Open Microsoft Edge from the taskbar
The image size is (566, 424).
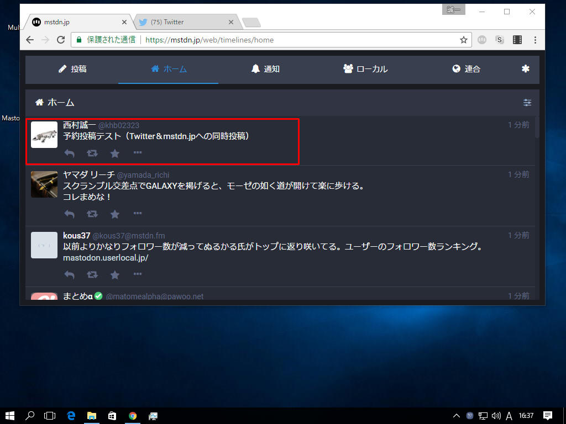click(x=71, y=416)
